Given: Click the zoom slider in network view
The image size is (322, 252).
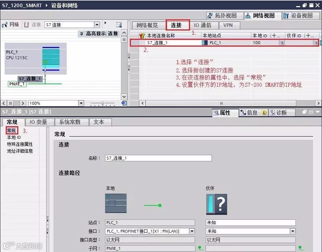Looking at the screenshot, I should (x=103, y=103).
